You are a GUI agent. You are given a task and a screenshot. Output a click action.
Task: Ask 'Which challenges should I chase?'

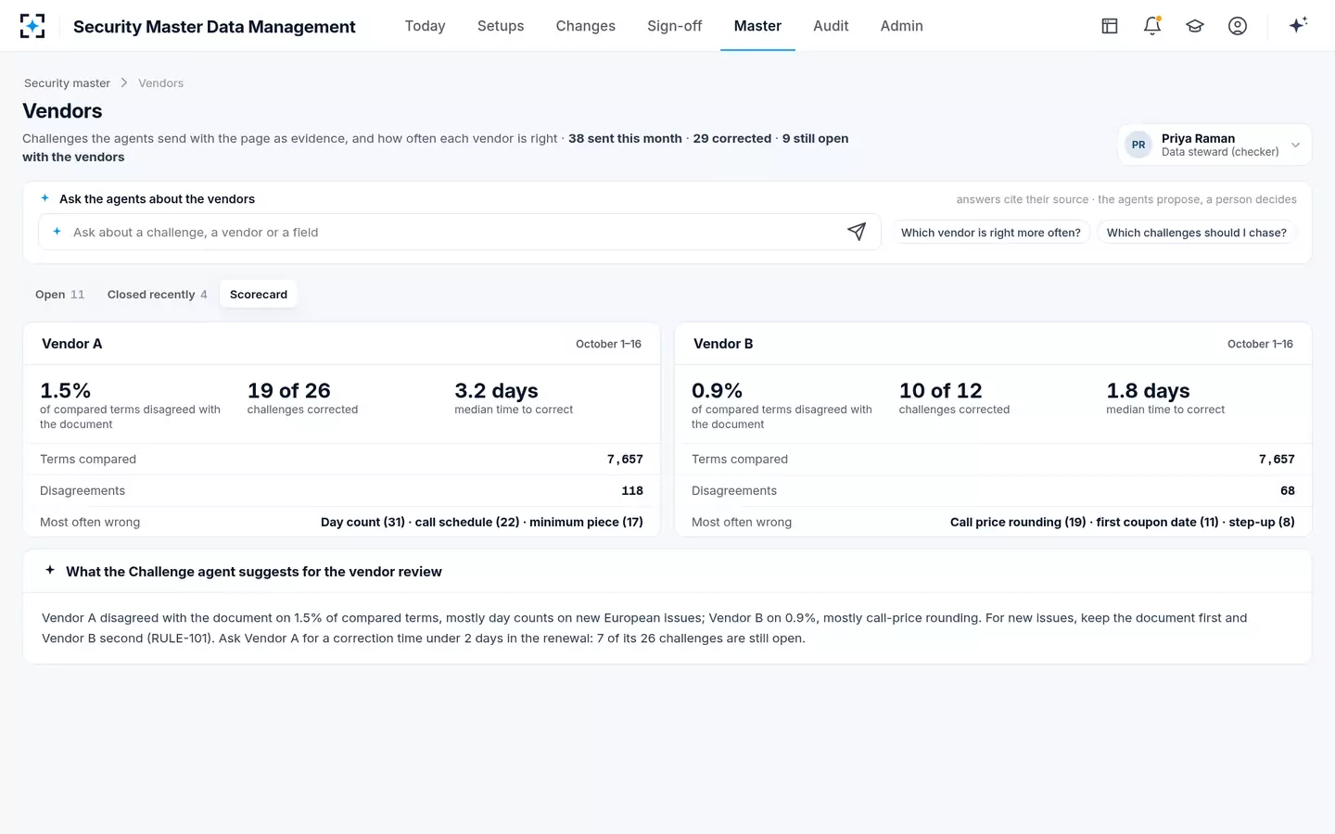click(x=1197, y=233)
